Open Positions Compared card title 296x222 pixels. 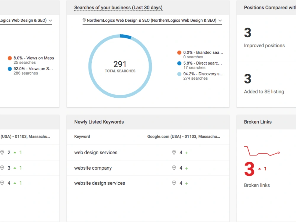270,8
